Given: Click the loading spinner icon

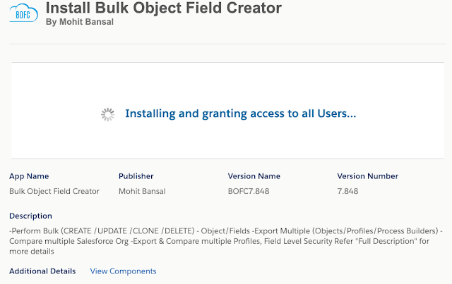Looking at the screenshot, I should click(108, 115).
